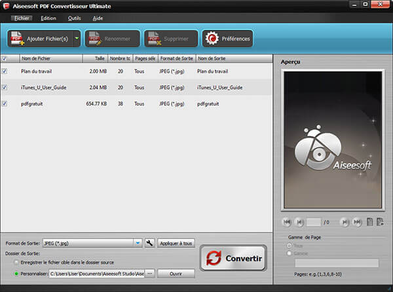Click the document export icon in preview
Viewport: 393px width, 292px height.
[x=380, y=222]
